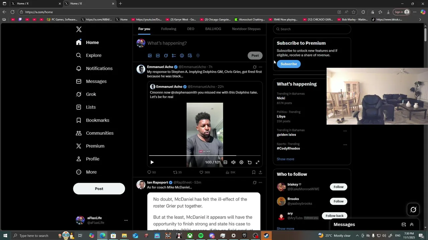Open Bookmarks in the sidebar
This screenshot has width=428, height=240.
click(x=93, y=120)
